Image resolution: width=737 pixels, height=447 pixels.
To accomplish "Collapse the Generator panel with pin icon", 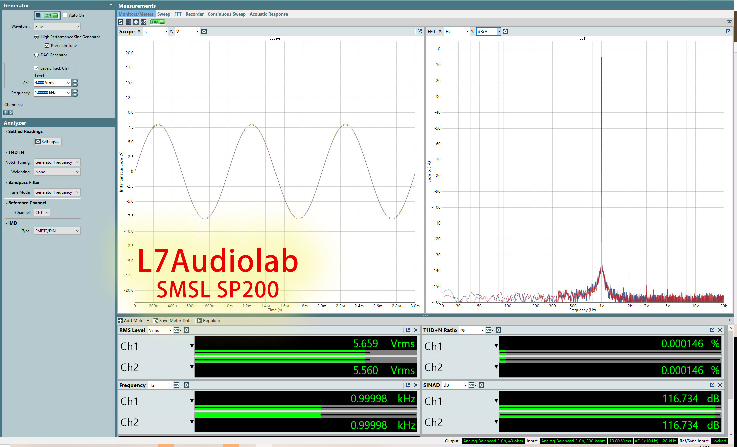I will pyautogui.click(x=110, y=5).
